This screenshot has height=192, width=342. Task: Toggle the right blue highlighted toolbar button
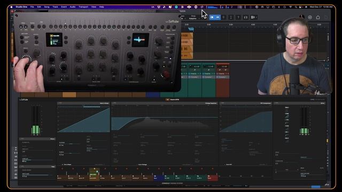217,17
